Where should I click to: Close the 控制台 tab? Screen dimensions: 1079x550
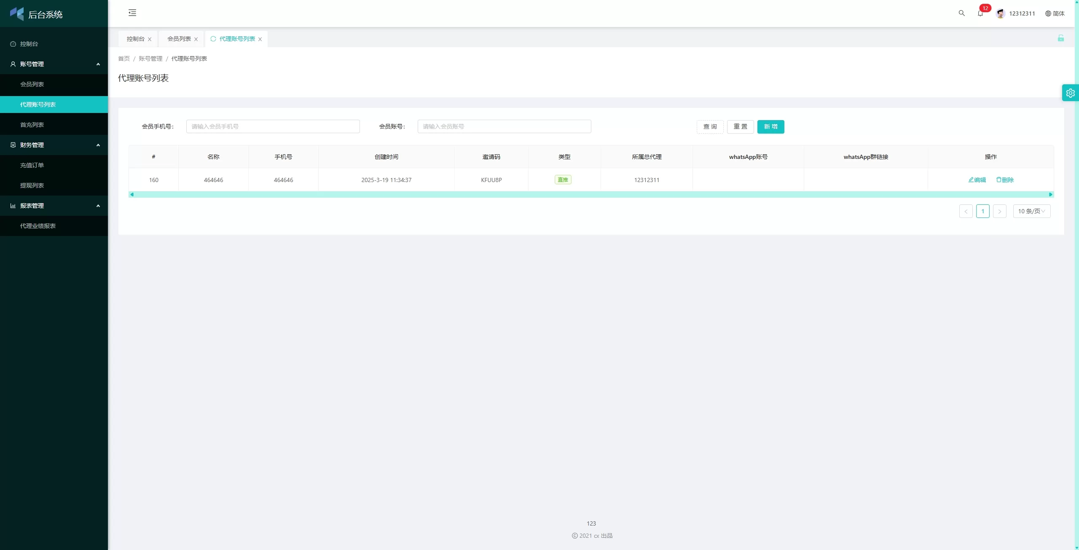150,39
